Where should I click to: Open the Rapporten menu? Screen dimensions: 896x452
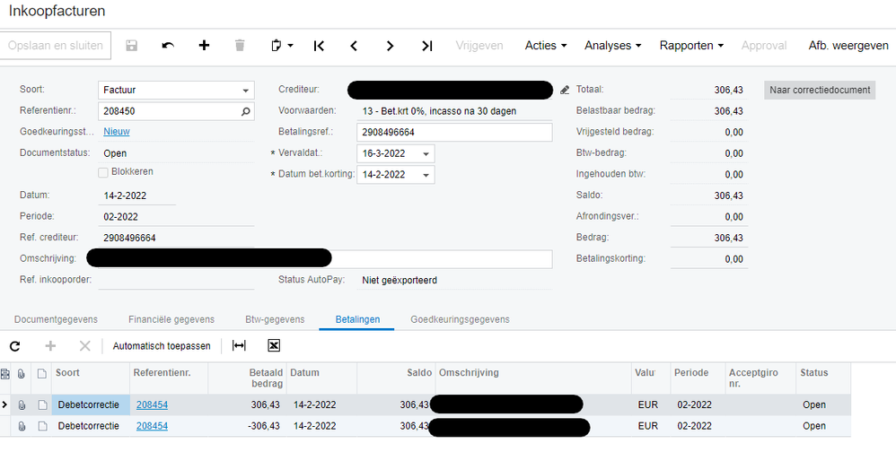click(x=691, y=46)
